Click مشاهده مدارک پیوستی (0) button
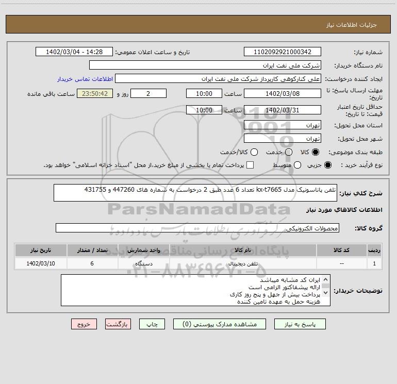Screen dimensions: 397x384 click(x=220, y=324)
